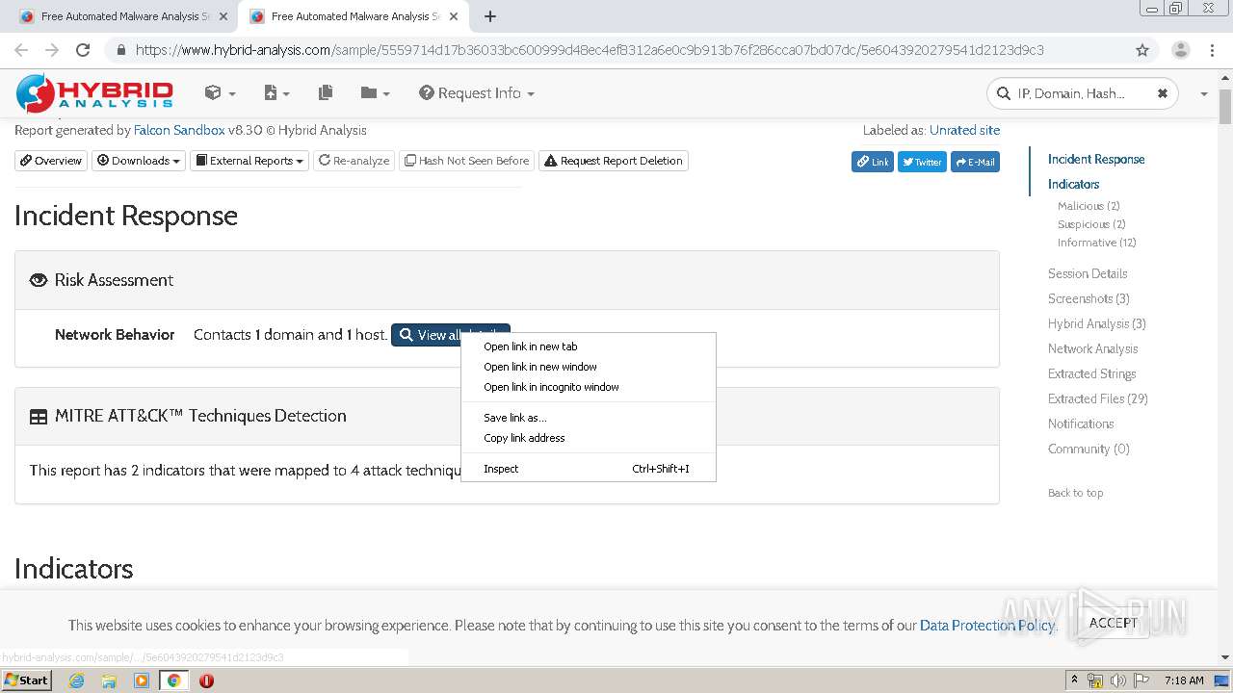Open the file explorer taskbar icon
The width and height of the screenshot is (1233, 693).
[109, 680]
